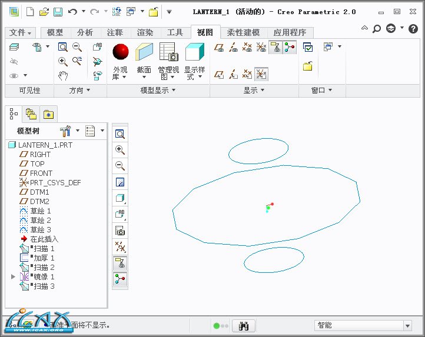Click the Save icon in quick access toolbar
This screenshot has height=337, width=425.
pyautogui.click(x=58, y=11)
